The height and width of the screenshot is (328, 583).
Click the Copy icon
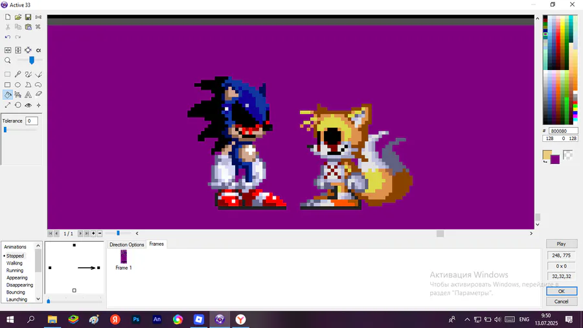18,27
